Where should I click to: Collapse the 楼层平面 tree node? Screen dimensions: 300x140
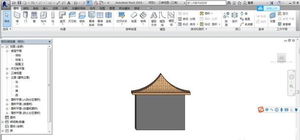[7, 51]
